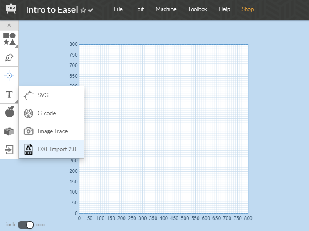Open the Machine menu
This screenshot has width=309, height=231.
[x=166, y=9]
